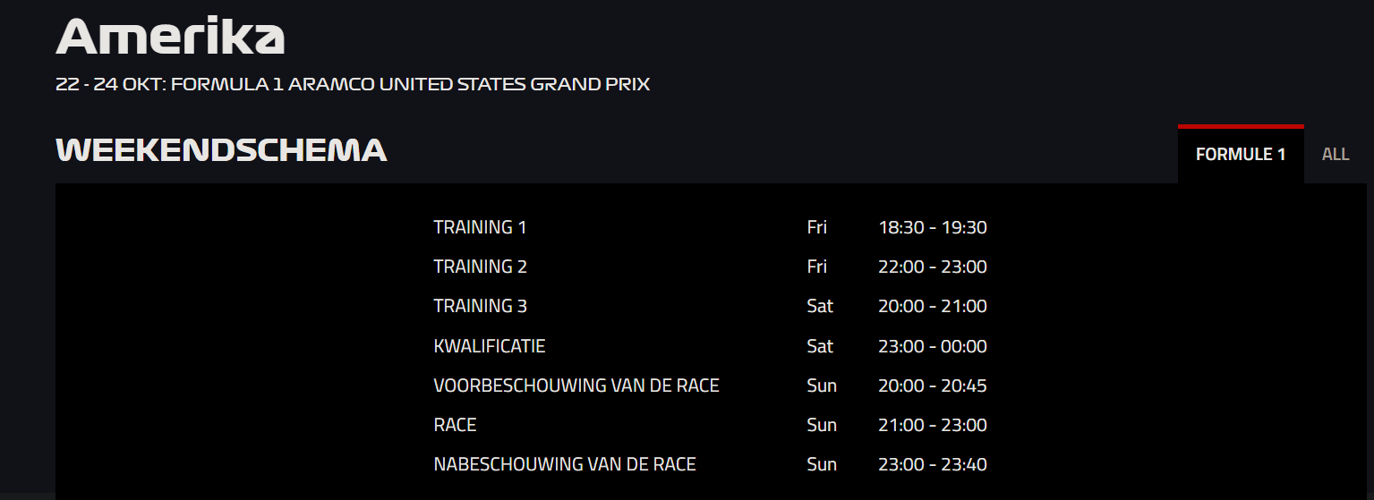The image size is (1374, 500).
Task: Click the TRAINING 1 session row
Action: [710, 227]
